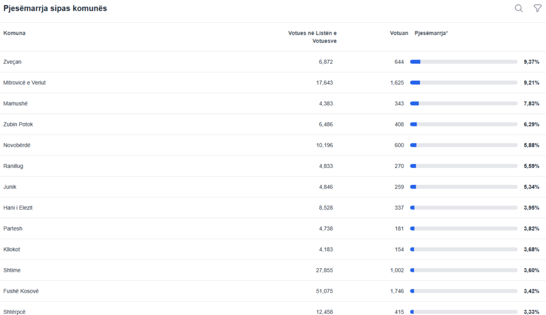
Task: Click the Partesh 3,82% percentage value
Action: (x=531, y=228)
